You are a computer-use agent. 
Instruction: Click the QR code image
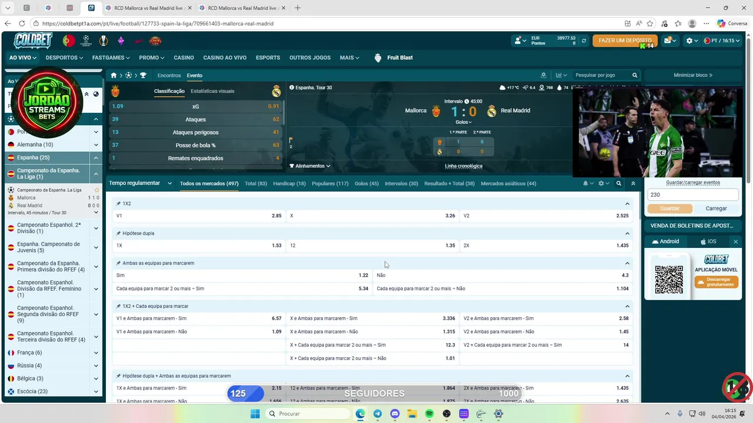669,279
